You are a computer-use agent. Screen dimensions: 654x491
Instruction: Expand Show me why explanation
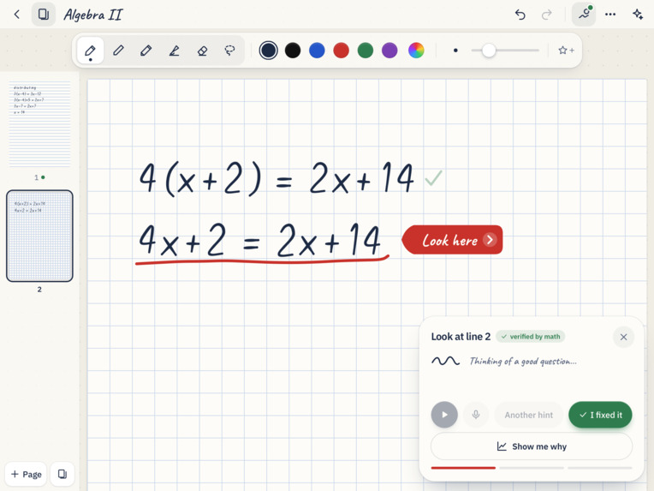click(532, 446)
